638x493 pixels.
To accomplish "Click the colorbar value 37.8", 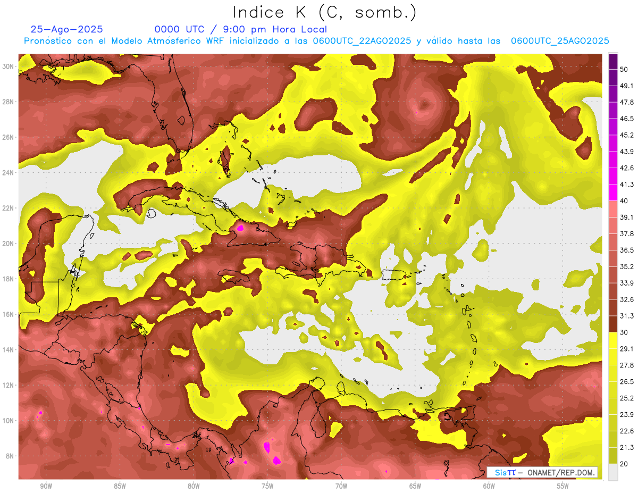I will pos(627,233).
